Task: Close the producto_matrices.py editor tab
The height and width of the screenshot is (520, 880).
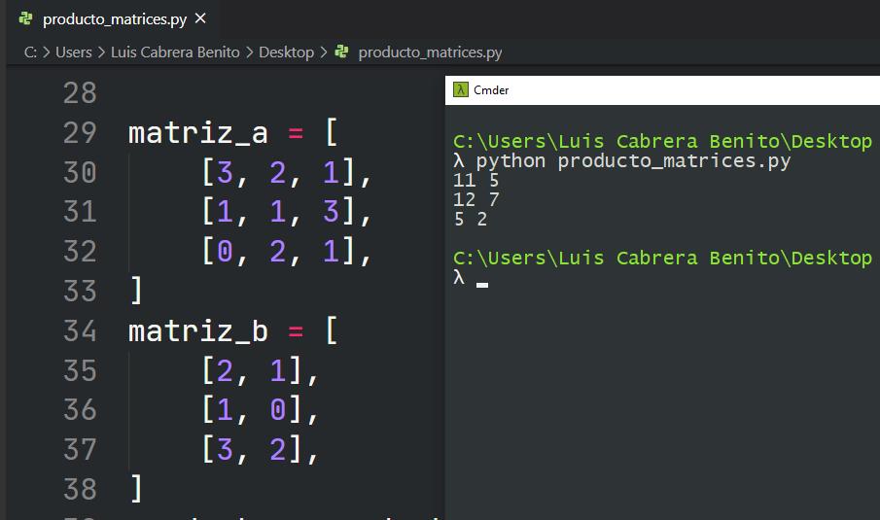Action: pos(200,18)
